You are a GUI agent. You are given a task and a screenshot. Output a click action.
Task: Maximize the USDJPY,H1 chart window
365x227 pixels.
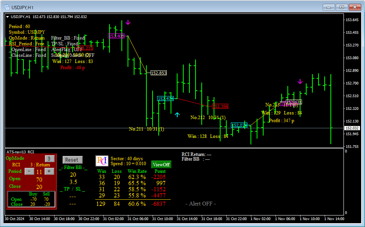tap(342, 7)
